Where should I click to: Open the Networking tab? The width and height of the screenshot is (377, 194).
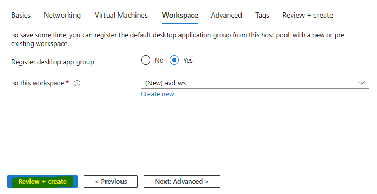62,15
